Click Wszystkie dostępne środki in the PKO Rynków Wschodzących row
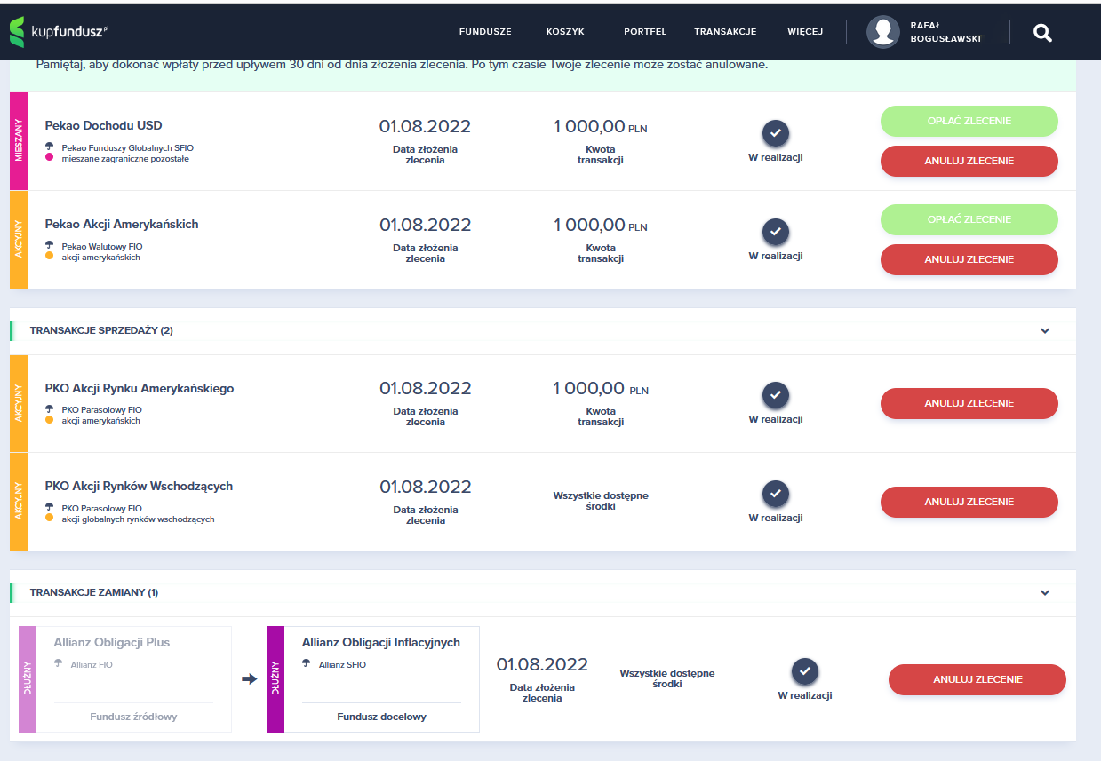This screenshot has height=761, width=1101. coord(601,501)
